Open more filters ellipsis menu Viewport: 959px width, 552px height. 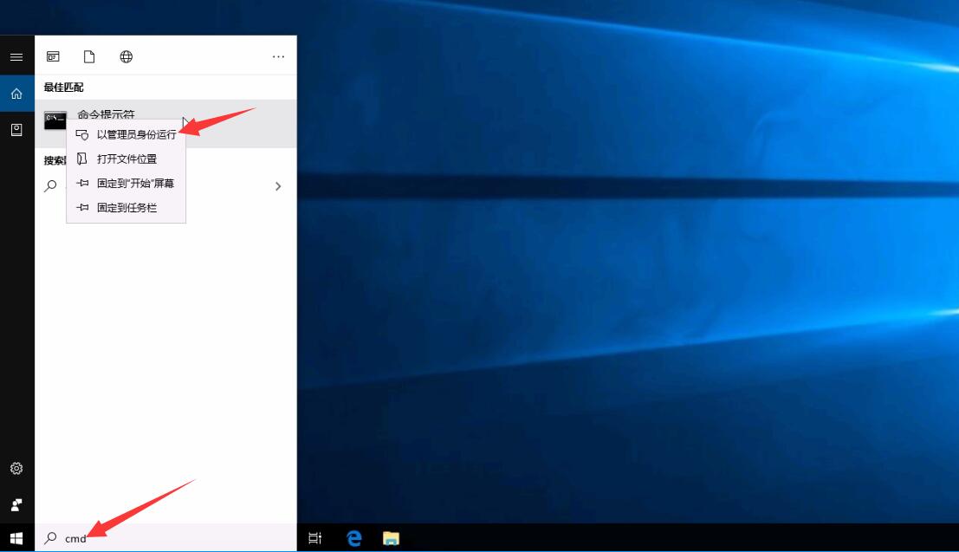click(278, 57)
